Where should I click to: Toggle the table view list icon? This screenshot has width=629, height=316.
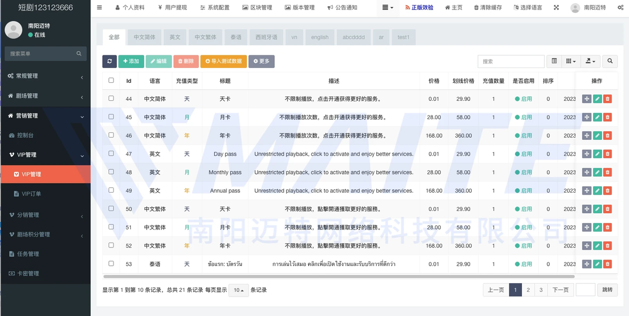pyautogui.click(x=554, y=61)
